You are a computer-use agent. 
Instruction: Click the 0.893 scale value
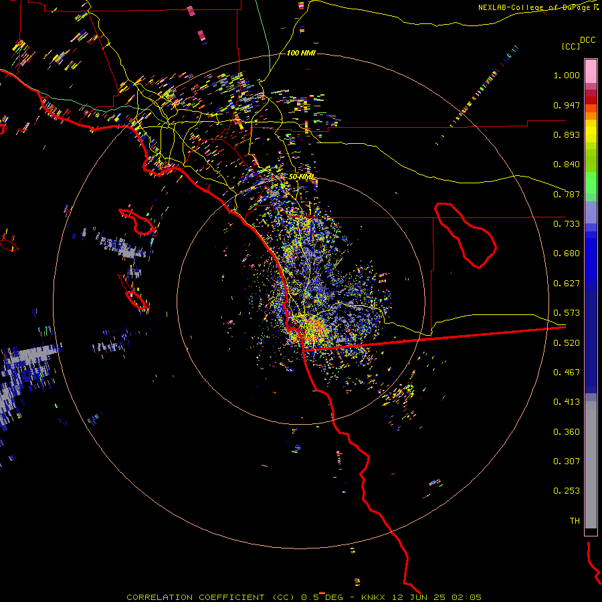tap(567, 134)
